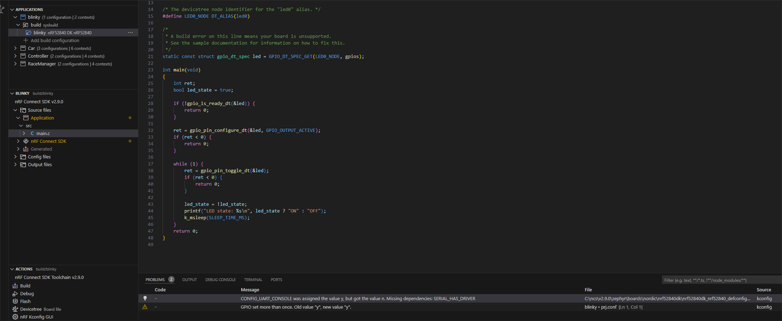
Task: Click the C file icon next to main.c
Action: pos(32,133)
